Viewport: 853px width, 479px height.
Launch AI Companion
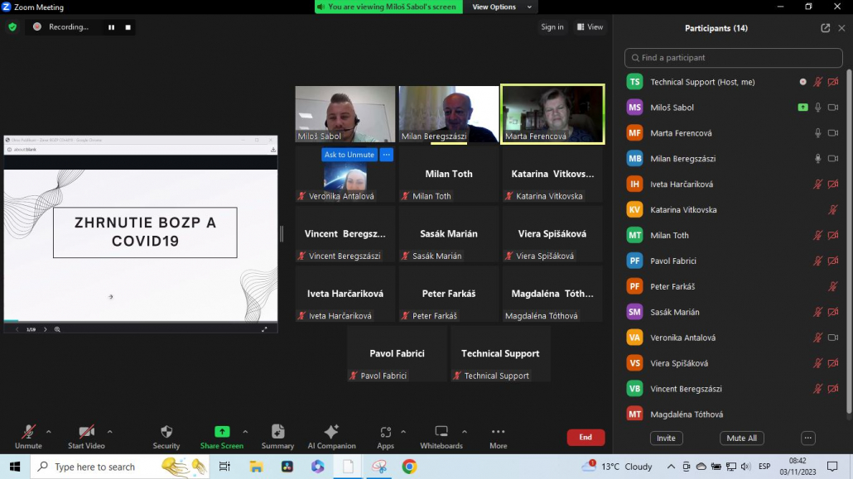331,432
